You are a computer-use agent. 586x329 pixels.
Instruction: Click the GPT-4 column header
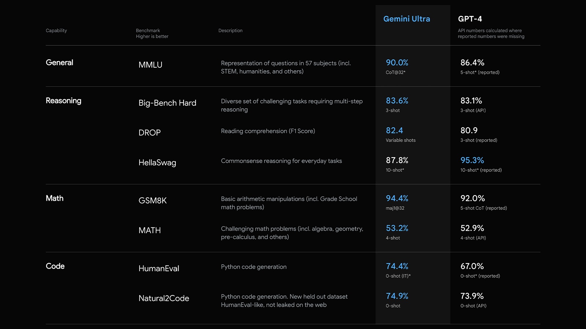coord(470,19)
